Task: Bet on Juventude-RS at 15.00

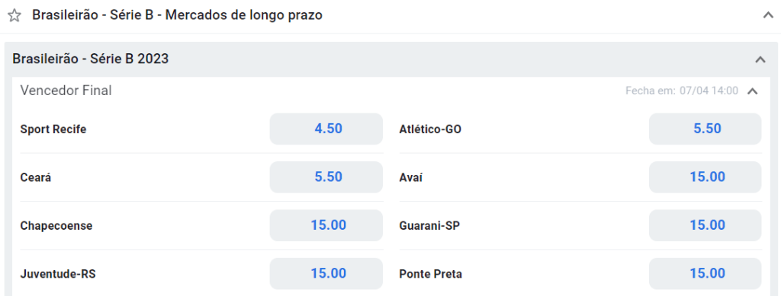Action: coord(326,273)
